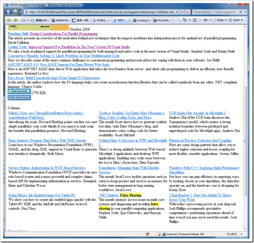Expand the 100% zoom level dropdown

click(242, 234)
